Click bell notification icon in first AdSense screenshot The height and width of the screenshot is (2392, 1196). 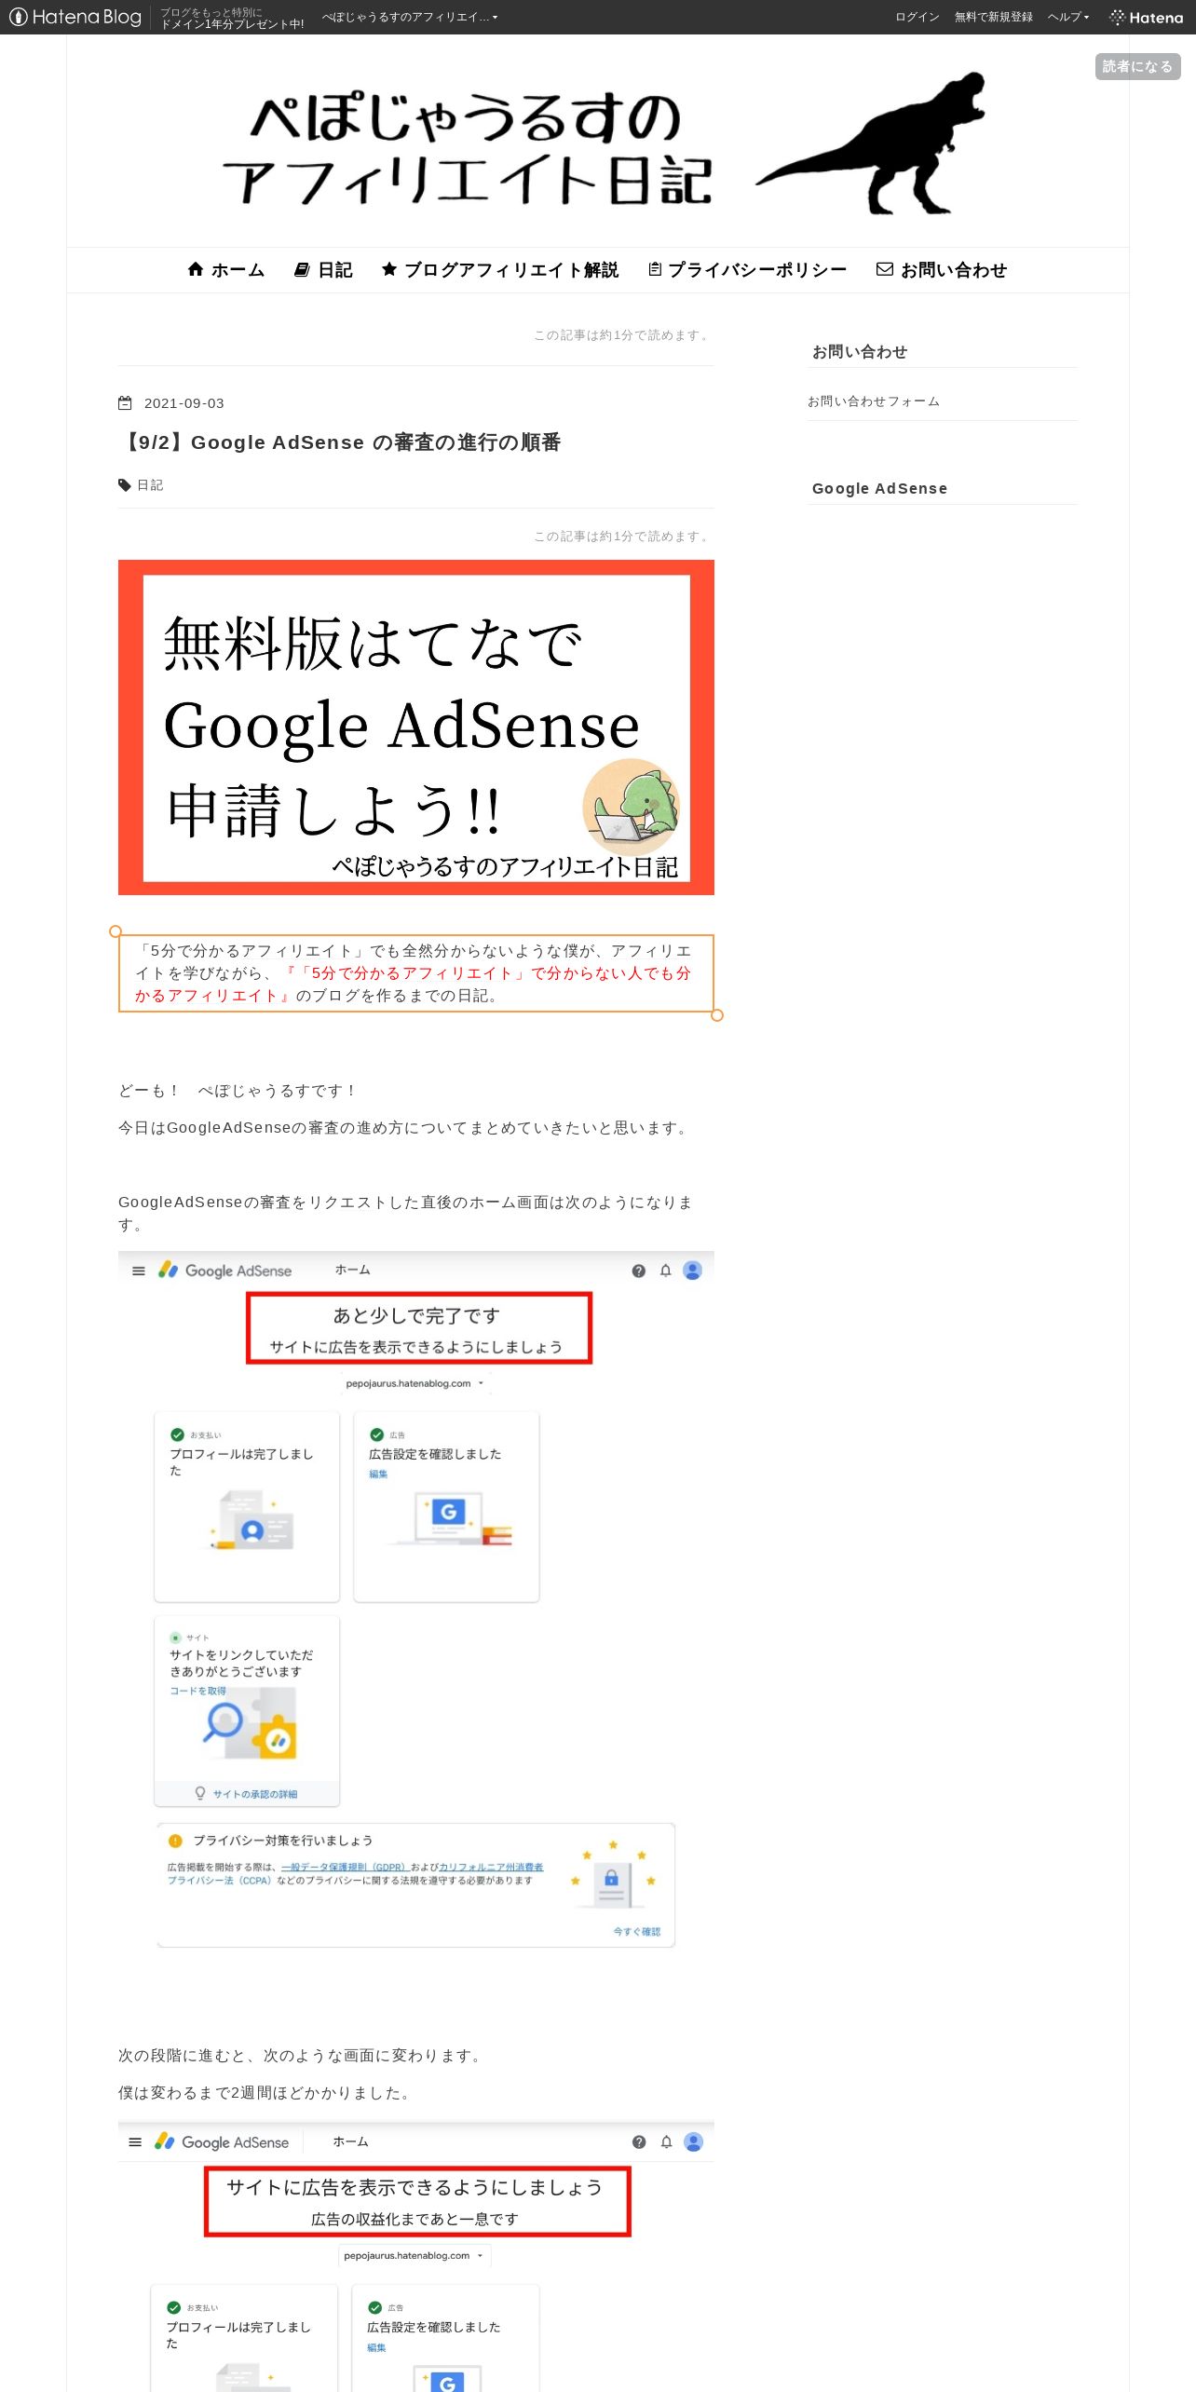point(665,1271)
